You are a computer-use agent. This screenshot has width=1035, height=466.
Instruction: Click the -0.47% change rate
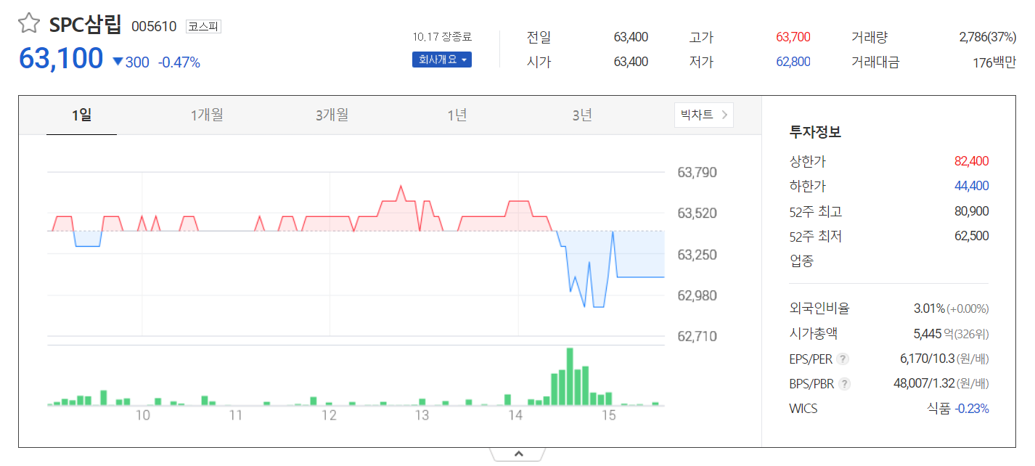(179, 62)
